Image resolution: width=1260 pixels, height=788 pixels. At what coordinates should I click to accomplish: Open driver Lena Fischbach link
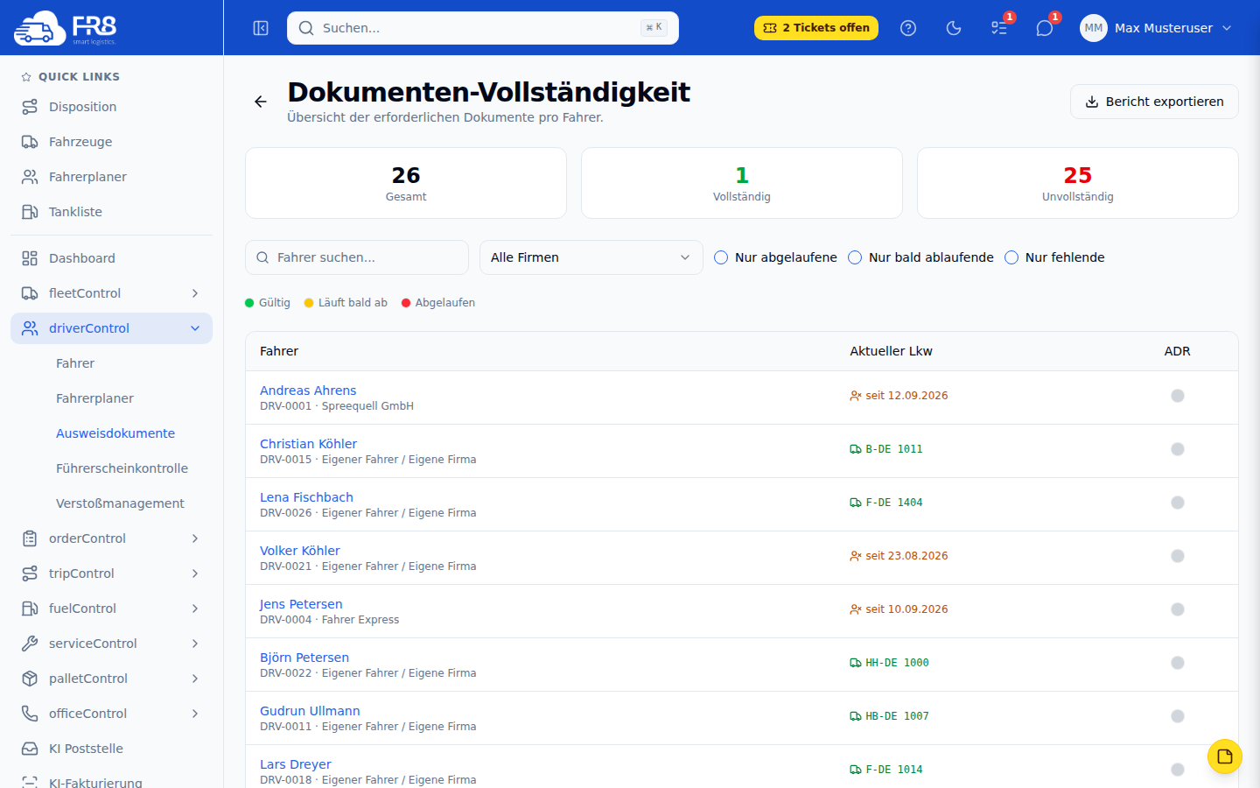(x=306, y=497)
